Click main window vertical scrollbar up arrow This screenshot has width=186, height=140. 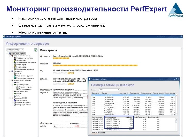tap(182, 48)
